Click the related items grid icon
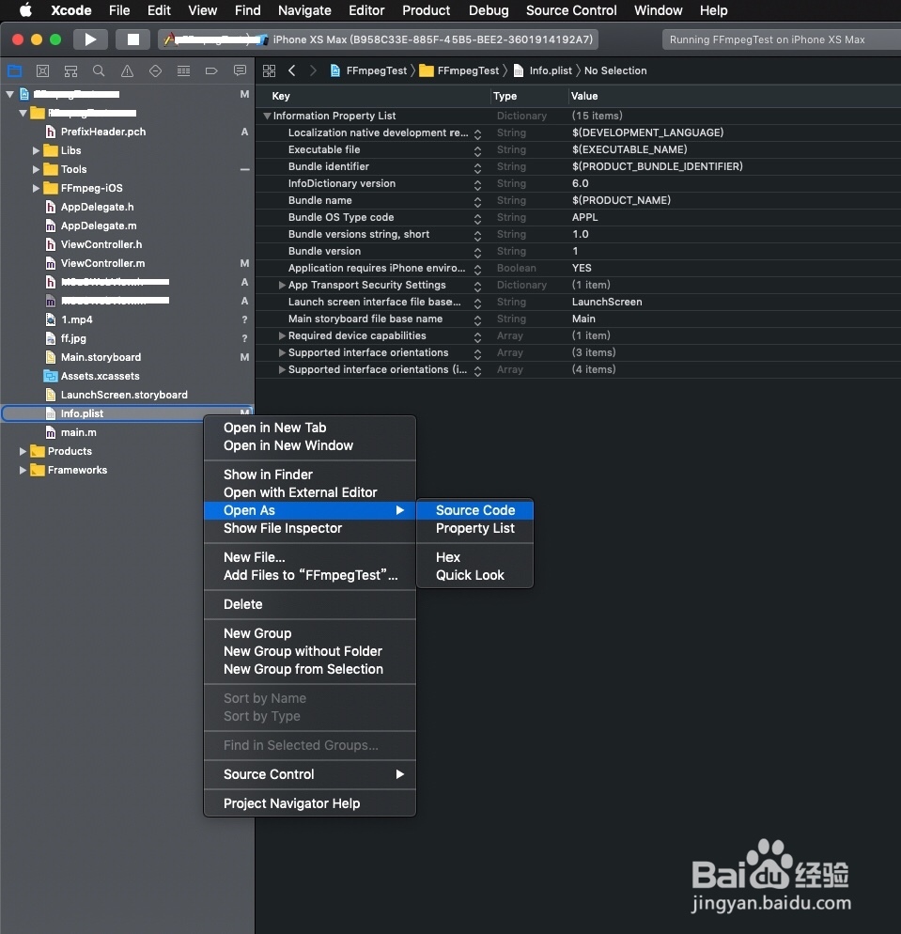 [269, 70]
